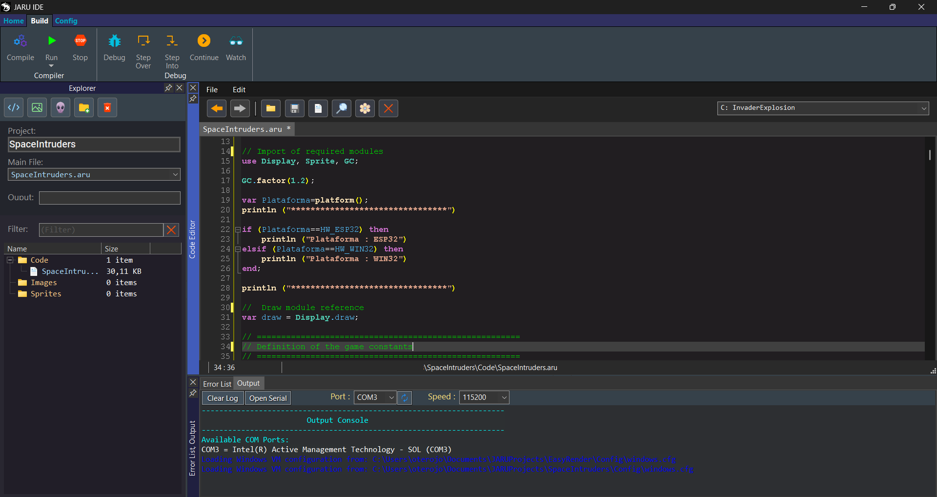Click the file path in editor status bar
937x497 pixels.
pos(490,368)
